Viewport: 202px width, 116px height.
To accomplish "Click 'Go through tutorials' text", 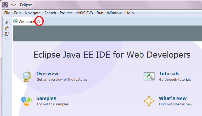I will coord(175,80).
